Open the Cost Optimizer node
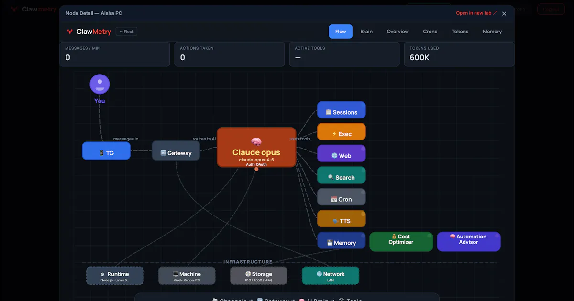The width and height of the screenshot is (574, 301). [x=401, y=241]
